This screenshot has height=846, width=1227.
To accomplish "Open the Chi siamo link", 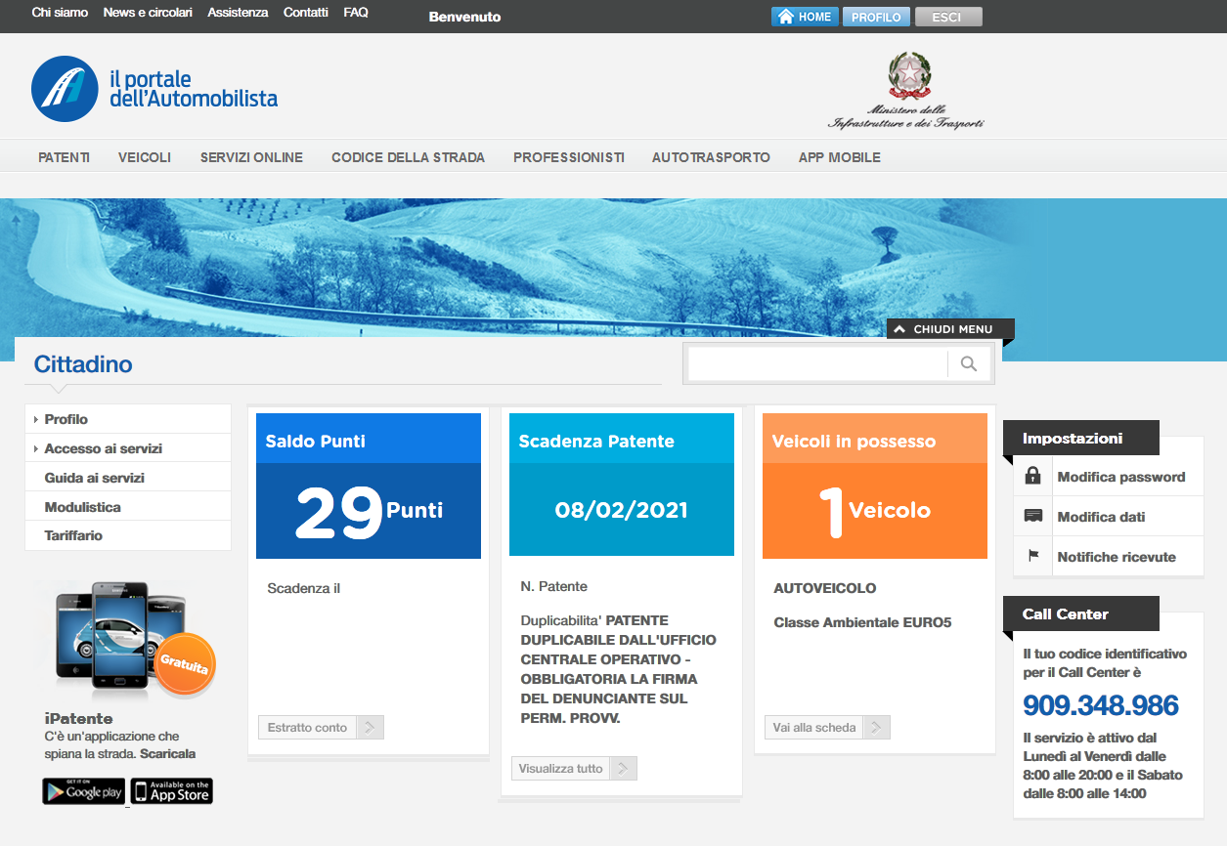I will [x=60, y=13].
